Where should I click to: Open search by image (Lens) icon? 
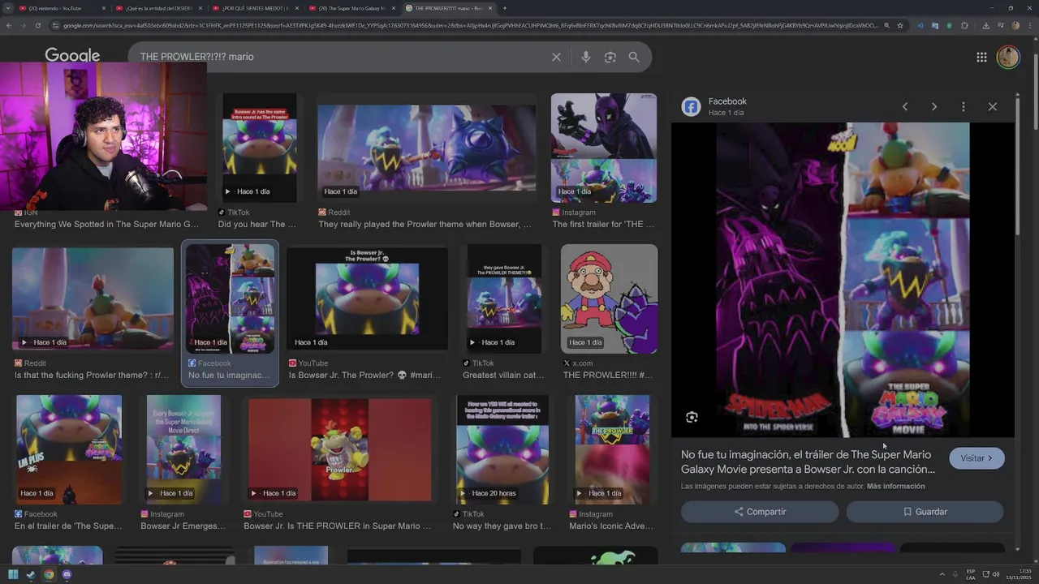coord(610,57)
